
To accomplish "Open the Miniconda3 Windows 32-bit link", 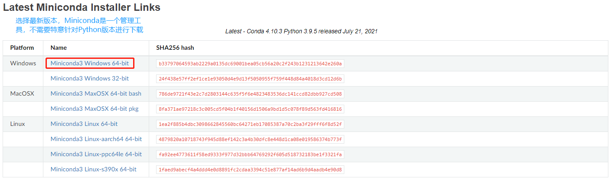I will pos(89,78).
